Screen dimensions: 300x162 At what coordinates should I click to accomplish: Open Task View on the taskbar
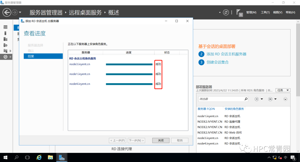(x=27, y=157)
